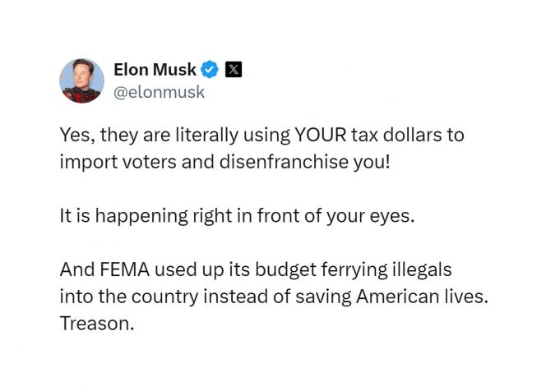Click the black X logo badge

point(233,70)
